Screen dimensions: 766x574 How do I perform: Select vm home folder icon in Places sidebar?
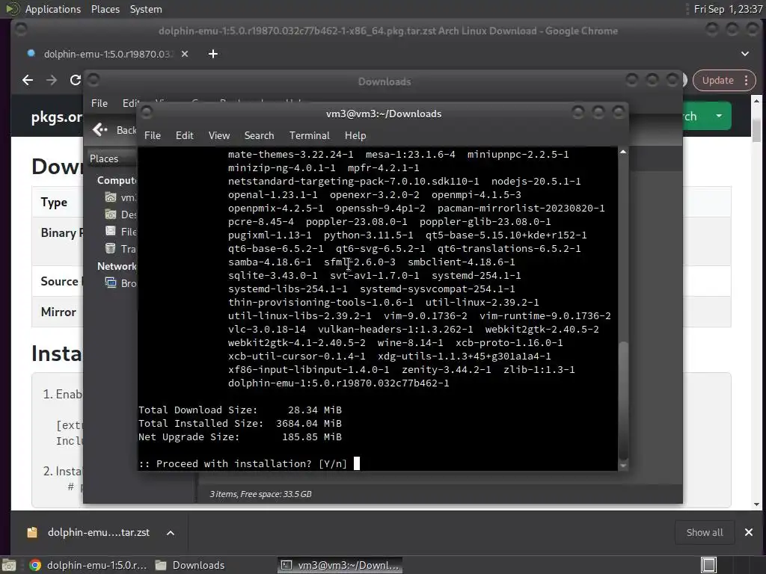[111, 197]
